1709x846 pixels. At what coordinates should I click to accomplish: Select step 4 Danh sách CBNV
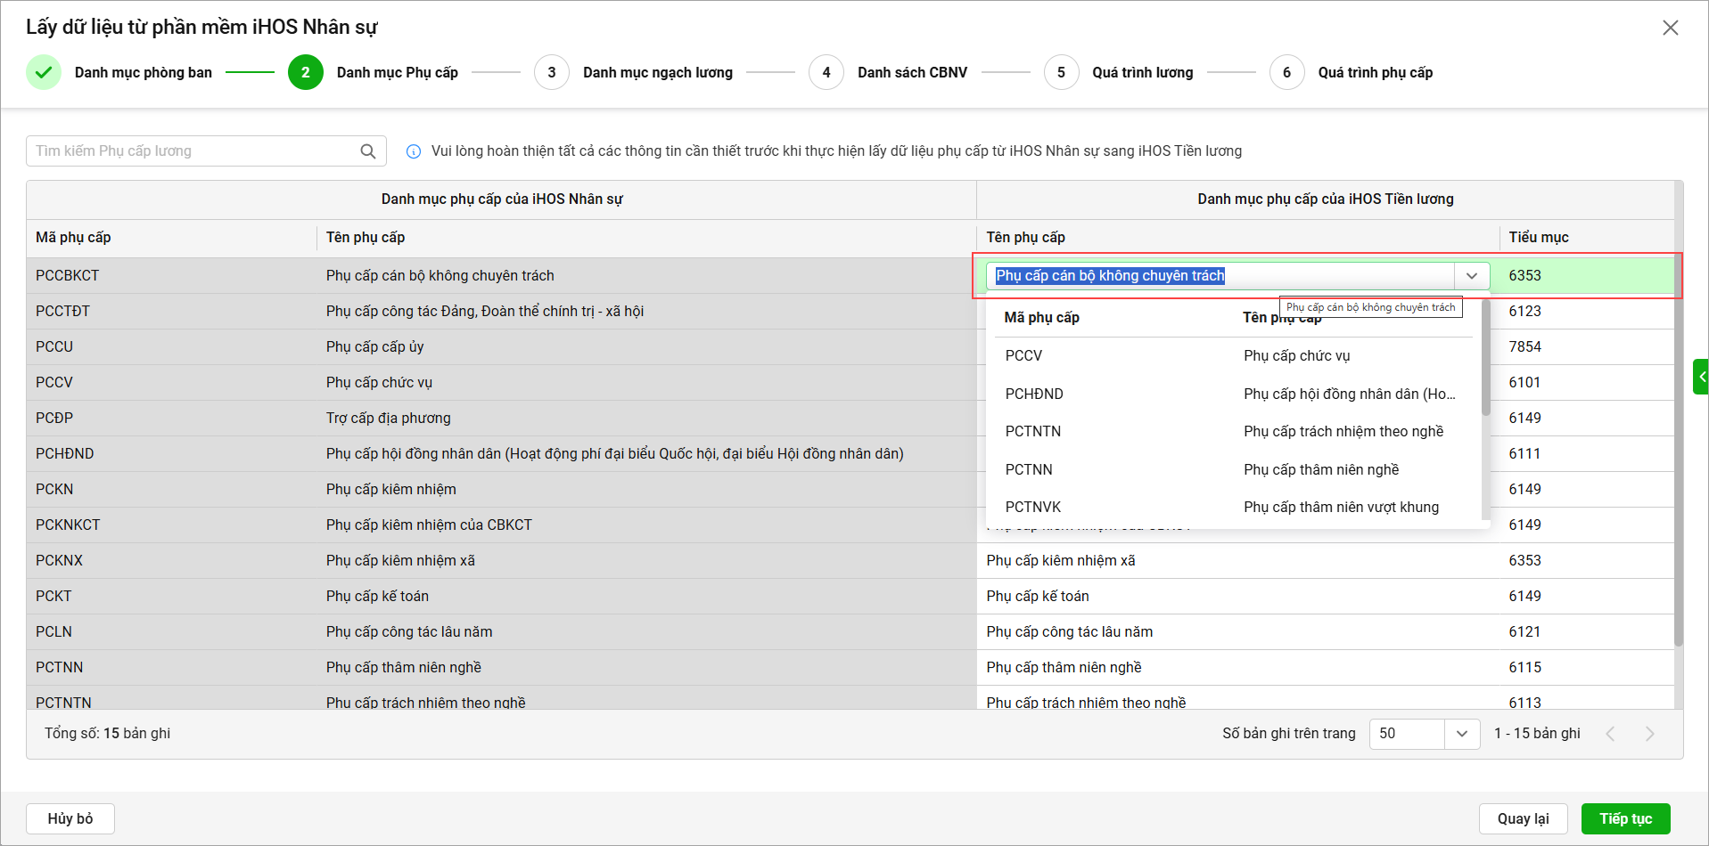[x=888, y=72]
